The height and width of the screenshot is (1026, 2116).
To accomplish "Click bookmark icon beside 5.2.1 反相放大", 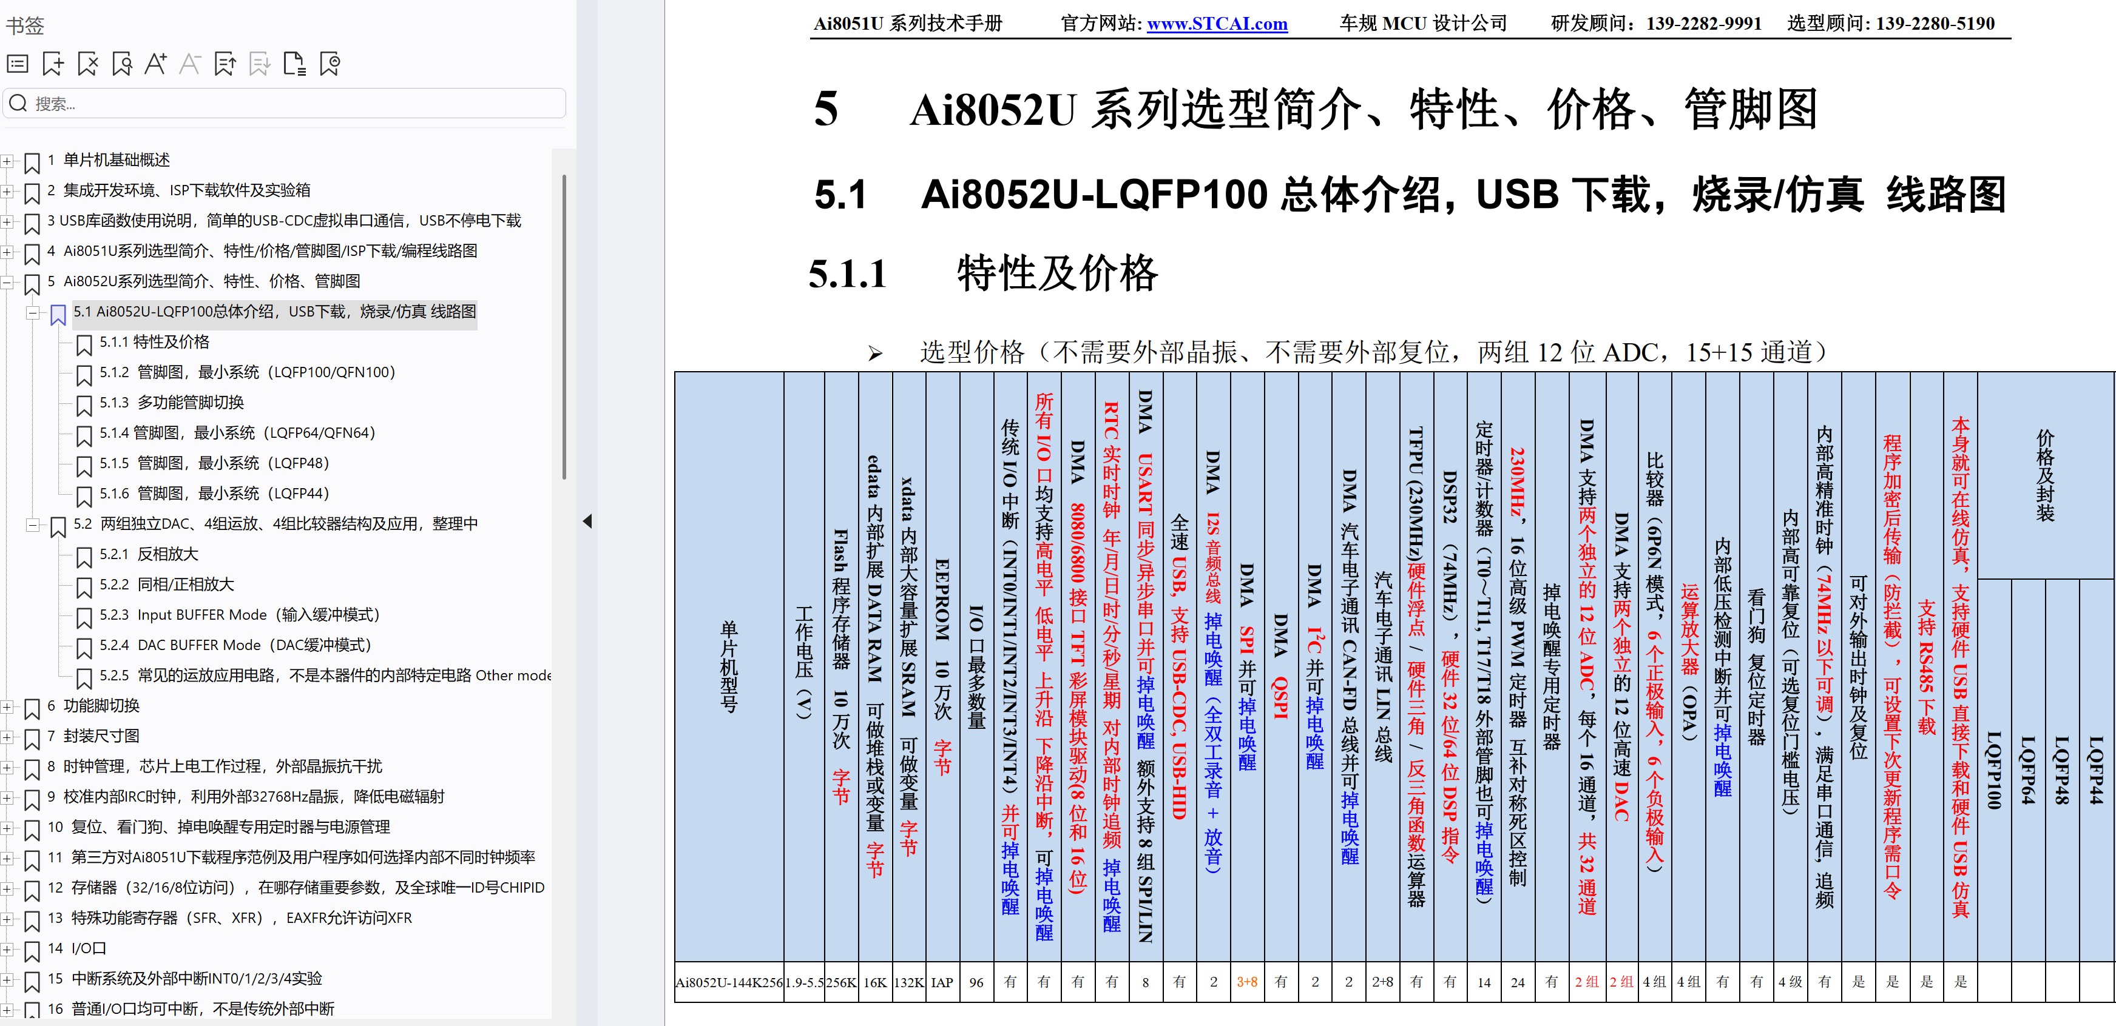I will tap(84, 557).
